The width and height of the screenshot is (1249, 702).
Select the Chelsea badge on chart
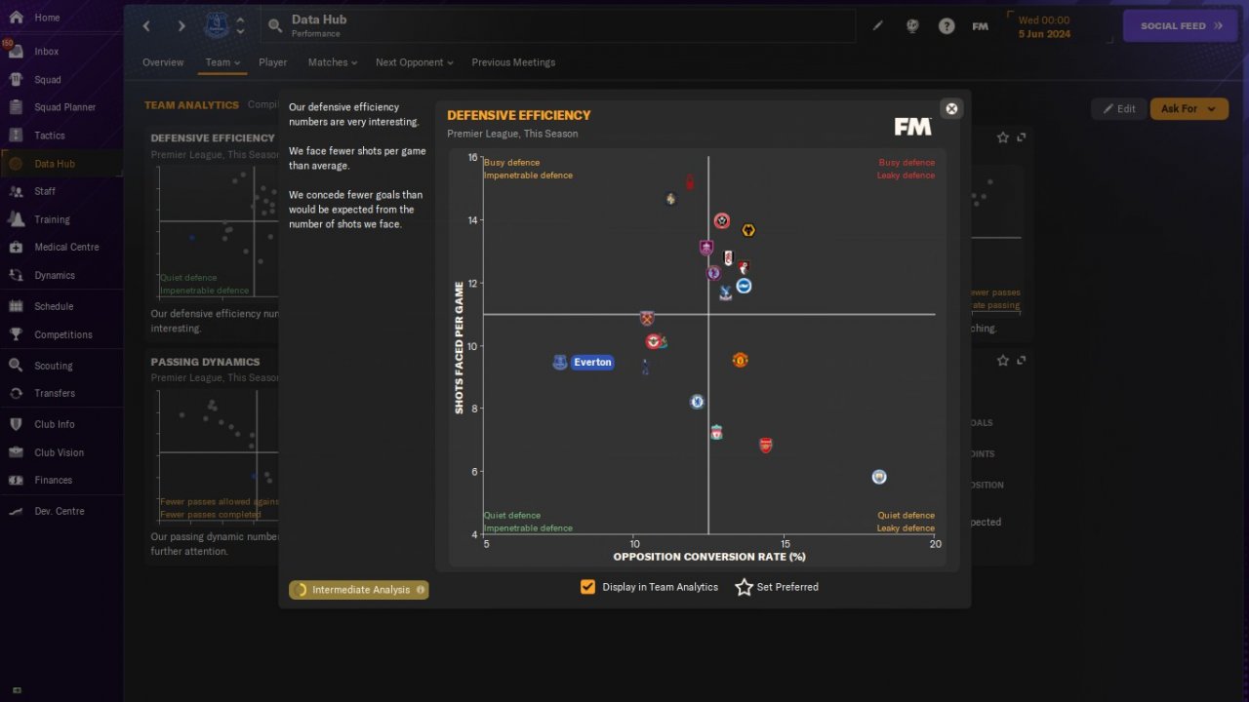pos(697,402)
